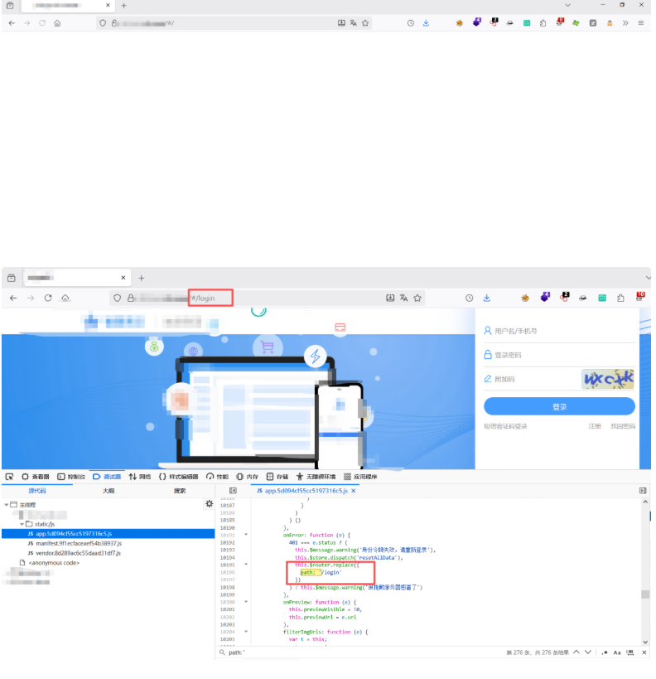Click the blue 登录 login button

[559, 406]
